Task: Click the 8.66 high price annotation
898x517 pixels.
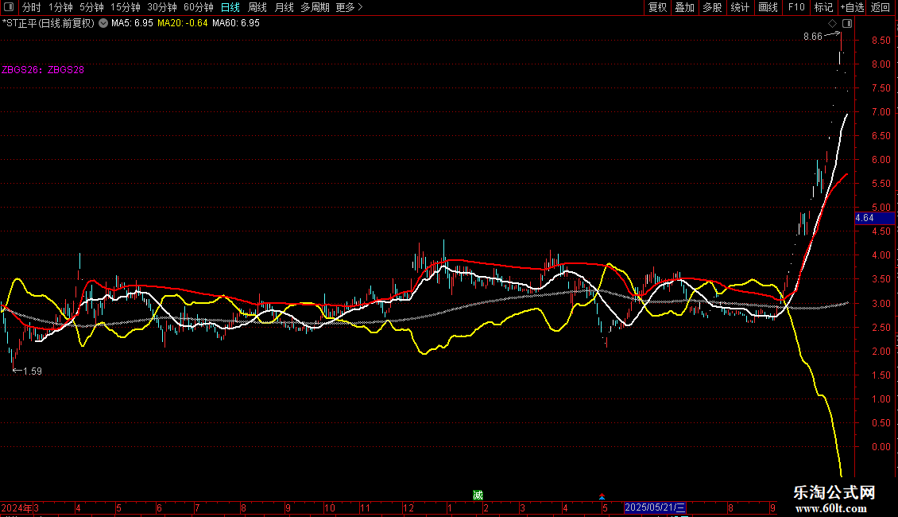Action: pos(813,37)
